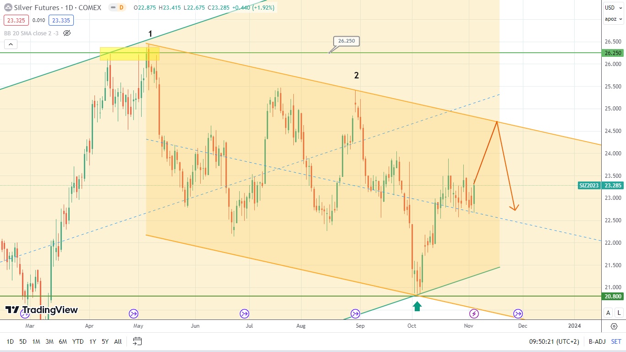This screenshot has height=352, width=626.
Task: Open the go-to-date calendar icon
Action: pos(137,341)
